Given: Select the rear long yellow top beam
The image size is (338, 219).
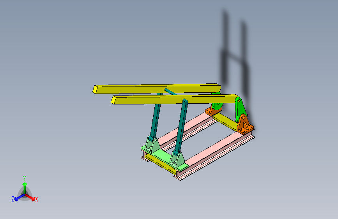Looking at the screenshot, I should (157, 88).
